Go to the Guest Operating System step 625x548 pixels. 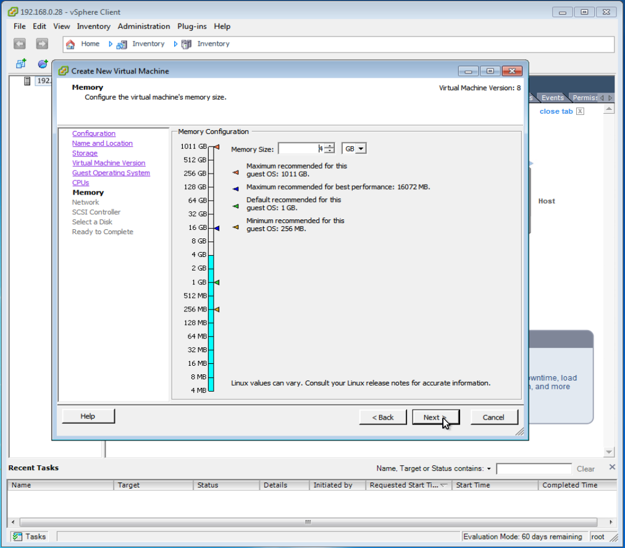pos(111,173)
